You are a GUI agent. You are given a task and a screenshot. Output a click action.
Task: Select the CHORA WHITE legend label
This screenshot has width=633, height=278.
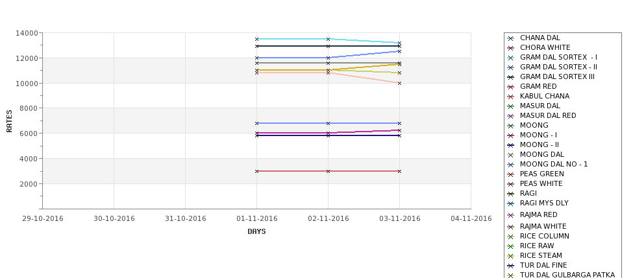pos(545,47)
